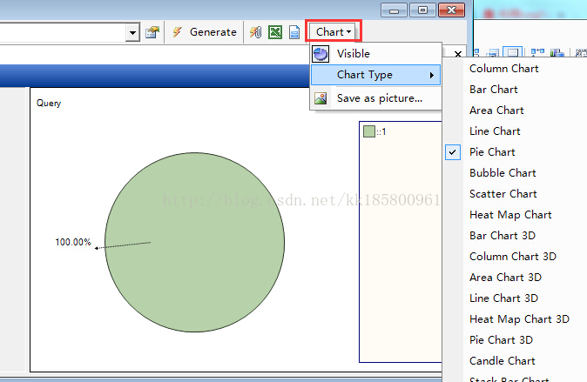
Task: Click the 100.00% pie label
Action: 73,243
